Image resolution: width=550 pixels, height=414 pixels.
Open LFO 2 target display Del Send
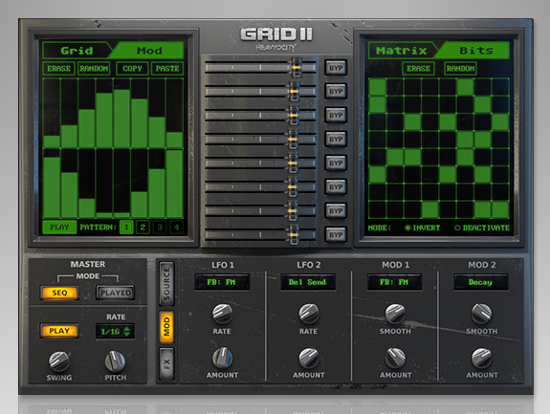[x=308, y=282]
